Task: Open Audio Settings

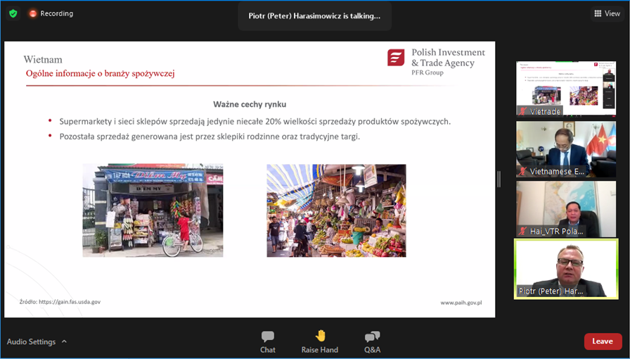Action: coord(32,342)
